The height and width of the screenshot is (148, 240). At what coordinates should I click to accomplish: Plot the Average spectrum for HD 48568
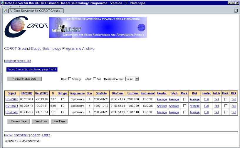(194, 112)
